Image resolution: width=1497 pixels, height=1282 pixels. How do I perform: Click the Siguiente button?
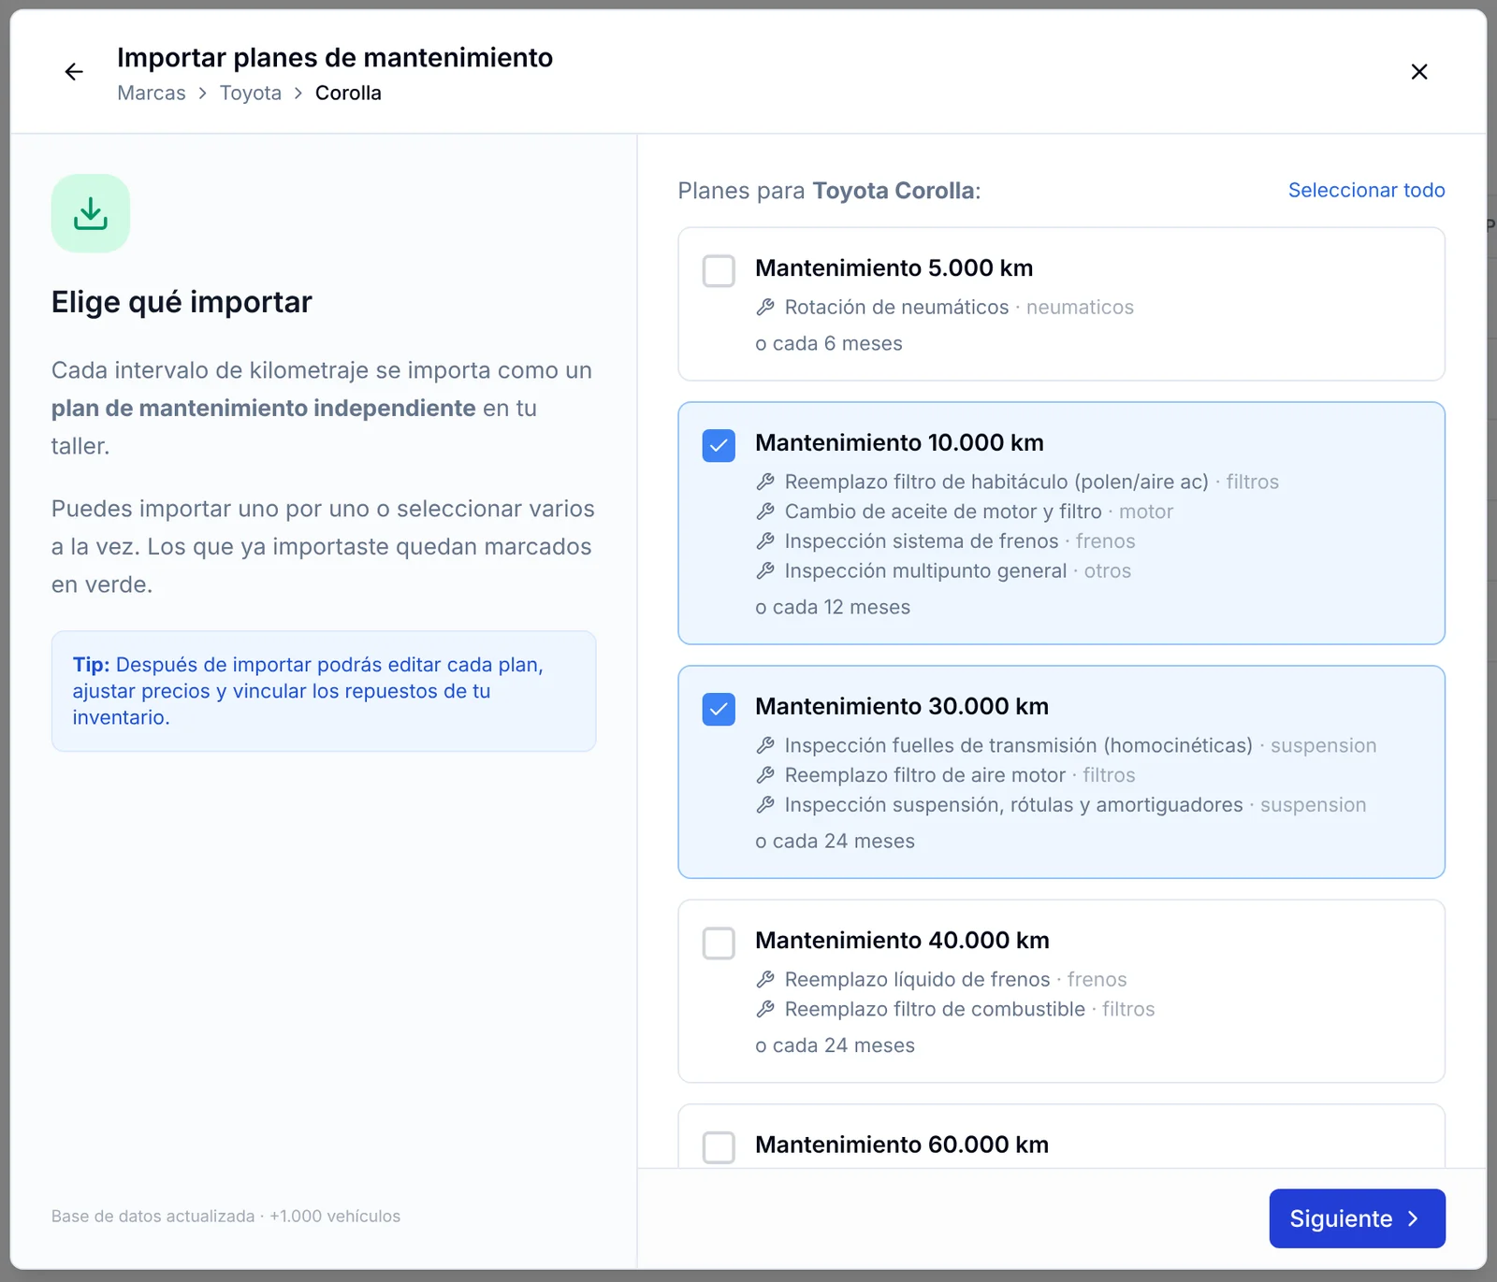coord(1357,1218)
